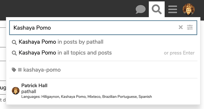Open Patrick Hall user result
Viewport: 204px width, 109px height.
[x=103, y=91]
